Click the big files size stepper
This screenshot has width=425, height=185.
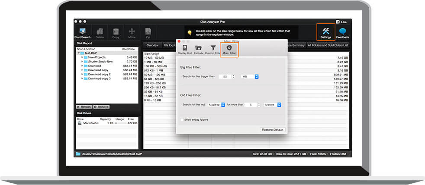[234, 77]
